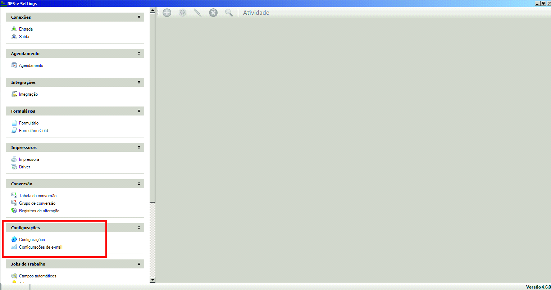Click the hexagon wheel icon in the toolbar
The height and width of the screenshot is (290, 551).
183,13
